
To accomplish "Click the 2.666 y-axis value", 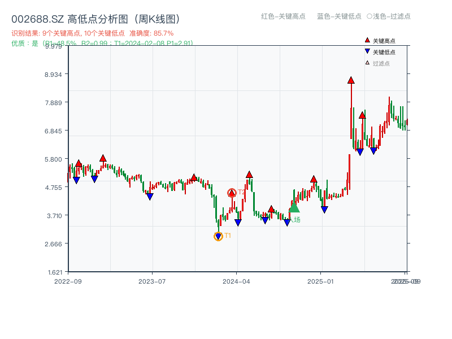I will [x=53, y=244].
